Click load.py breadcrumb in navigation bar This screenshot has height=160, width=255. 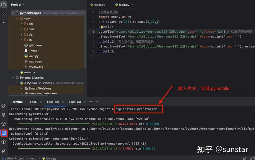pyautogui.click(x=49, y=158)
